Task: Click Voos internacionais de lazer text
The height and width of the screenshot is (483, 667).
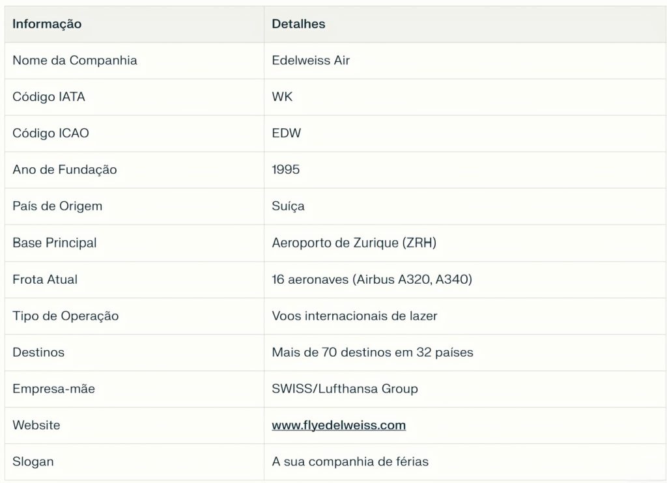Action: click(354, 316)
